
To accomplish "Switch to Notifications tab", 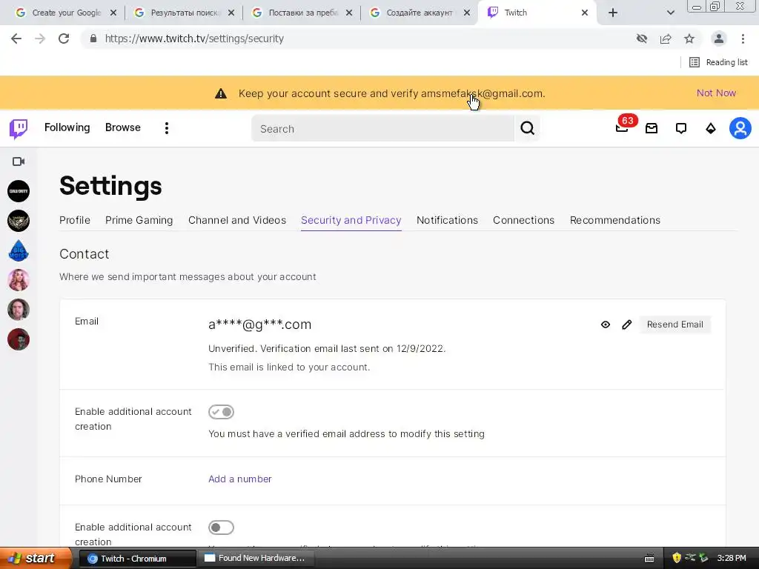I will coord(447,220).
